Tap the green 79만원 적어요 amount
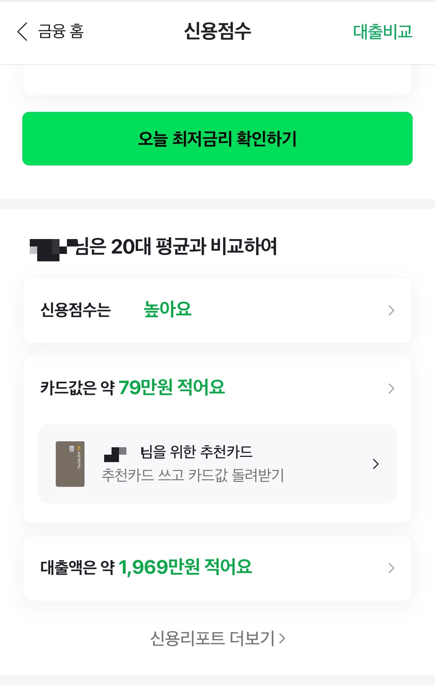The image size is (435, 690). 172,387
